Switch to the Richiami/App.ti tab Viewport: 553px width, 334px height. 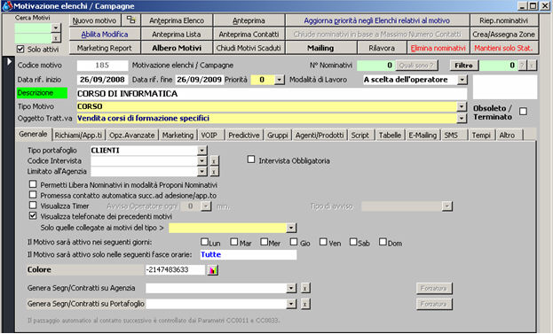pos(78,136)
